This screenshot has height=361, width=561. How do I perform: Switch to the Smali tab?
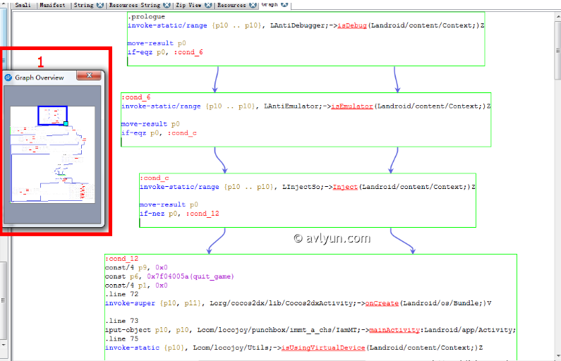[23, 5]
